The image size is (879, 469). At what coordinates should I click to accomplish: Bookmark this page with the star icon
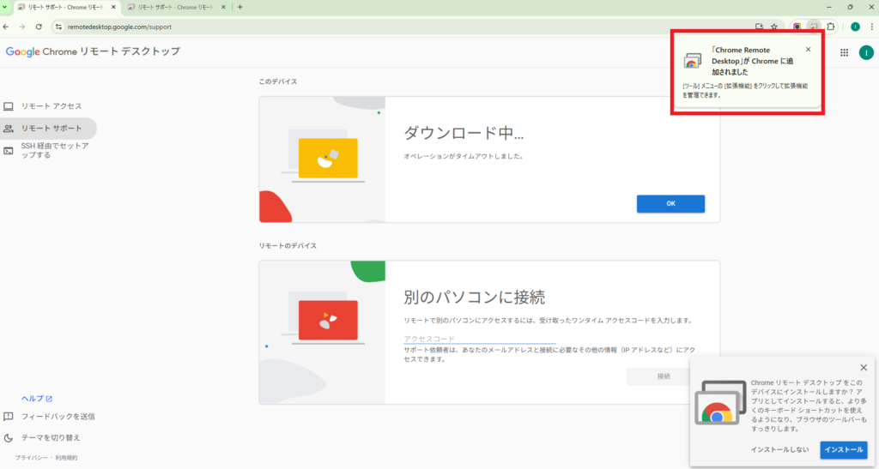tap(773, 27)
